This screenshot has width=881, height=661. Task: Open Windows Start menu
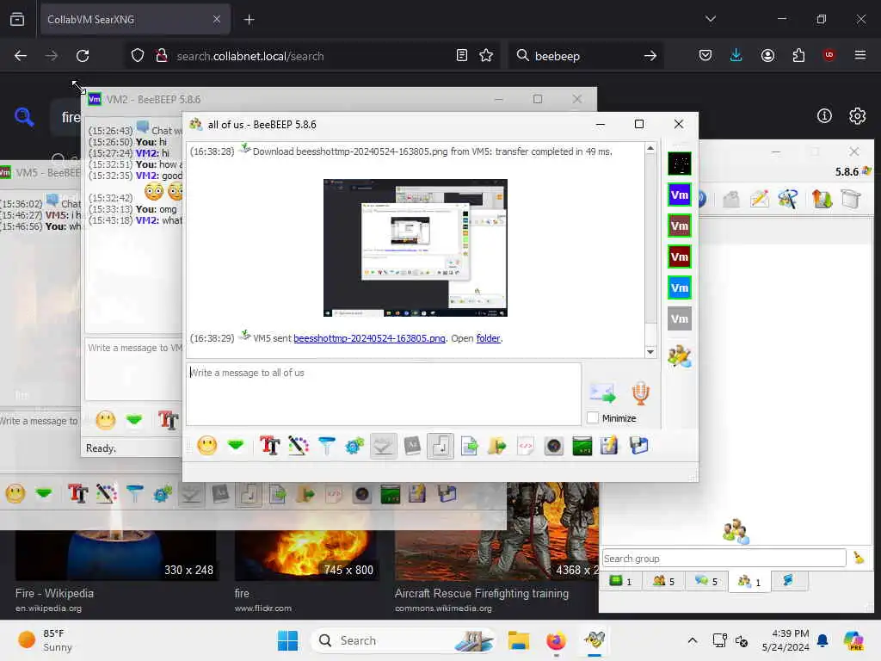[x=287, y=640]
